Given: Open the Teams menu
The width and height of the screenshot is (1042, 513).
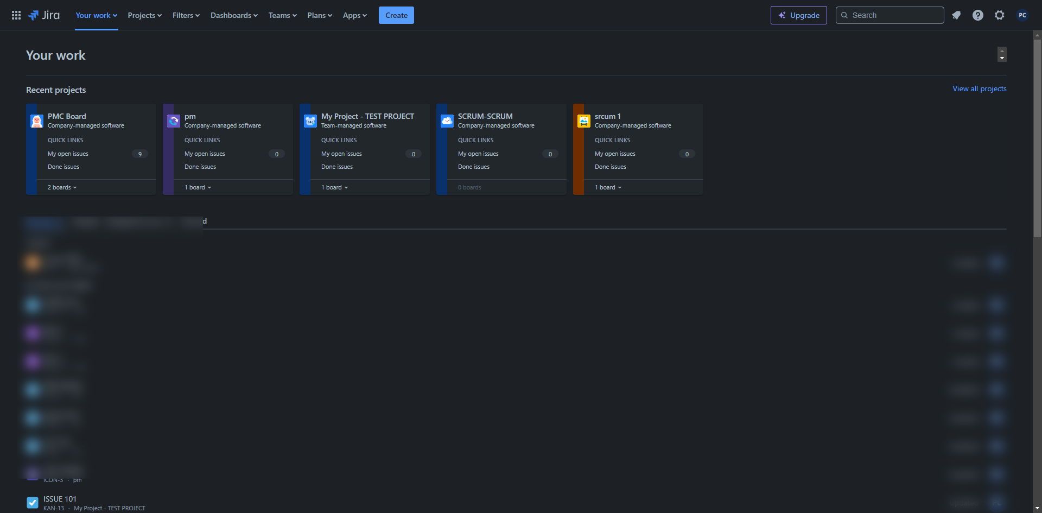Looking at the screenshot, I should [x=283, y=15].
